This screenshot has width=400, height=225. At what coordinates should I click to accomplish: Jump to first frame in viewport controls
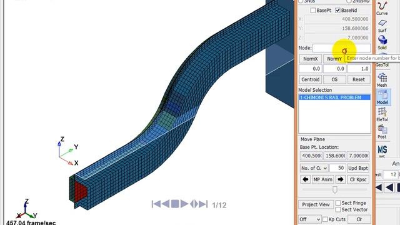pyautogui.click(x=156, y=204)
